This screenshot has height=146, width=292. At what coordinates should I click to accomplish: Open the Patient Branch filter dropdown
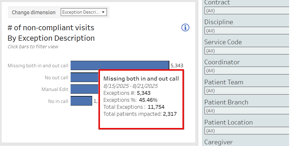[x=247, y=111]
